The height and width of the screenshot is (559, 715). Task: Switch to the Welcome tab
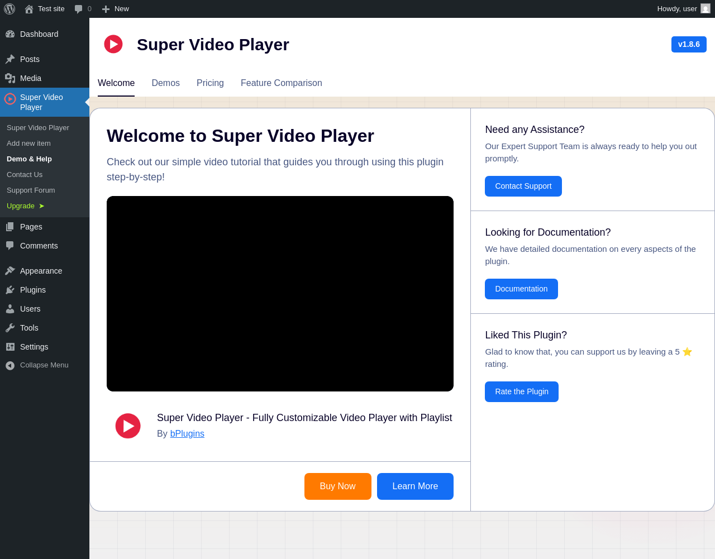(x=116, y=83)
